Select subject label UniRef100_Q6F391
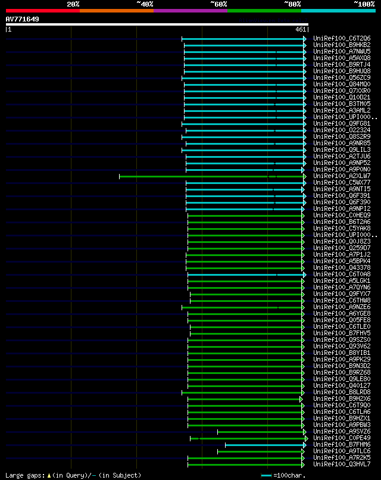The image size is (381, 480). pos(342,195)
